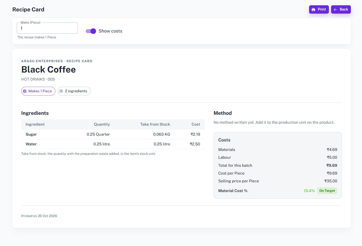Screen dimensions: 362x246
Task: Click the Printed on 20 Oct 2026 text
Action: (x=39, y=216)
